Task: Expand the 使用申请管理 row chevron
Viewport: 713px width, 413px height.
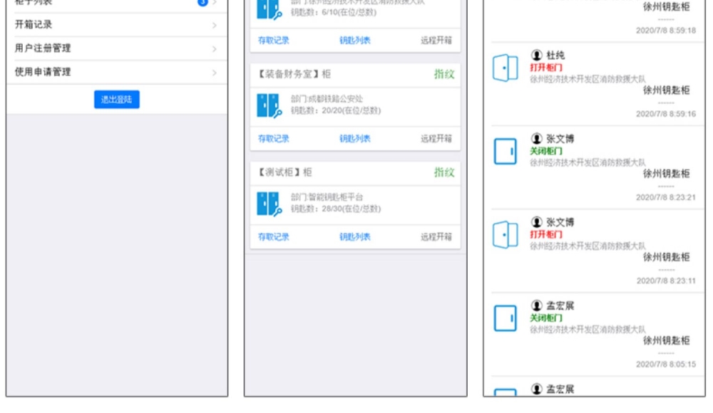Action: (x=215, y=73)
